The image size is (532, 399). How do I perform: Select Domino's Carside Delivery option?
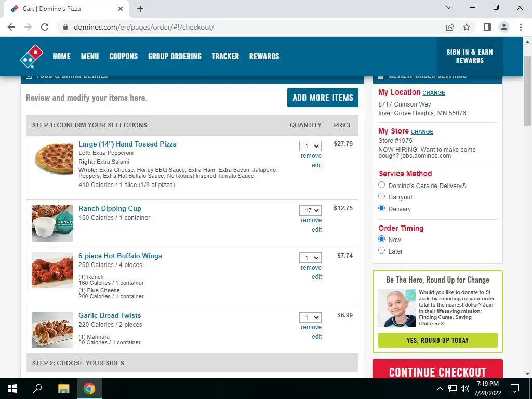point(382,185)
